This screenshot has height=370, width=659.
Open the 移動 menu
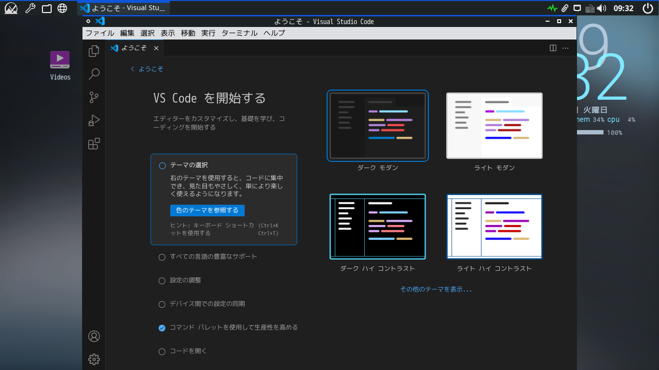[x=188, y=33]
